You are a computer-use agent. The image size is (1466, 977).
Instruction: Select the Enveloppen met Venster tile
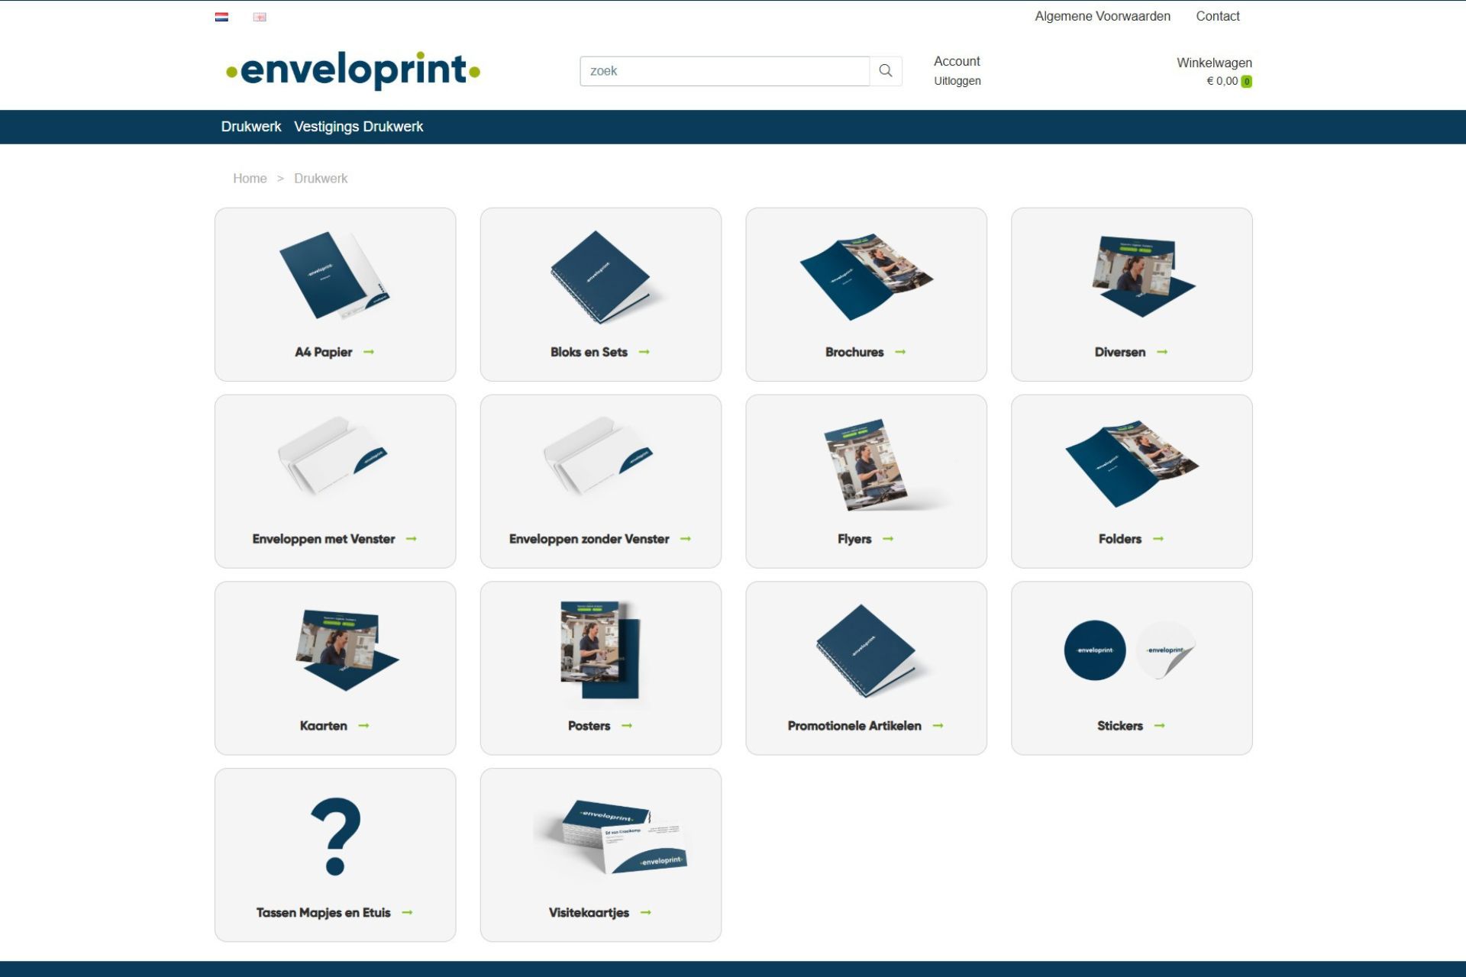pos(335,481)
